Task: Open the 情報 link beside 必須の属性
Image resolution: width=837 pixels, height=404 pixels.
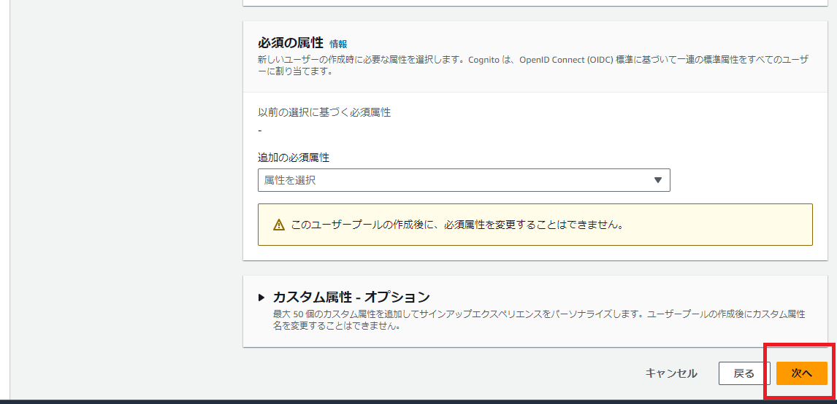Action: pyautogui.click(x=338, y=44)
